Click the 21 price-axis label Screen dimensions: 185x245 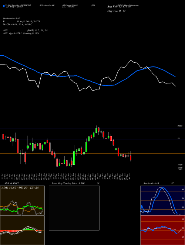click(x=179, y=138)
